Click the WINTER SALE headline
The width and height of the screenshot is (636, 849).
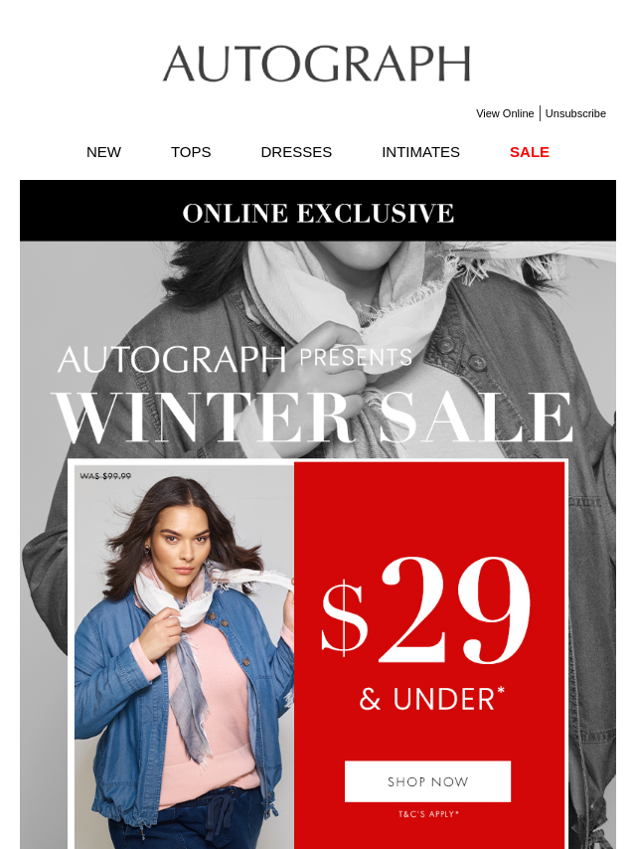click(312, 418)
